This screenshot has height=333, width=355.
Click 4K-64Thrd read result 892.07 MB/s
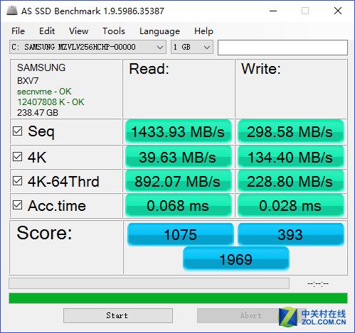tap(178, 181)
